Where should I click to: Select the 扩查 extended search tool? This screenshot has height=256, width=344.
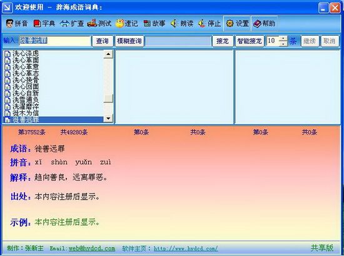point(72,24)
